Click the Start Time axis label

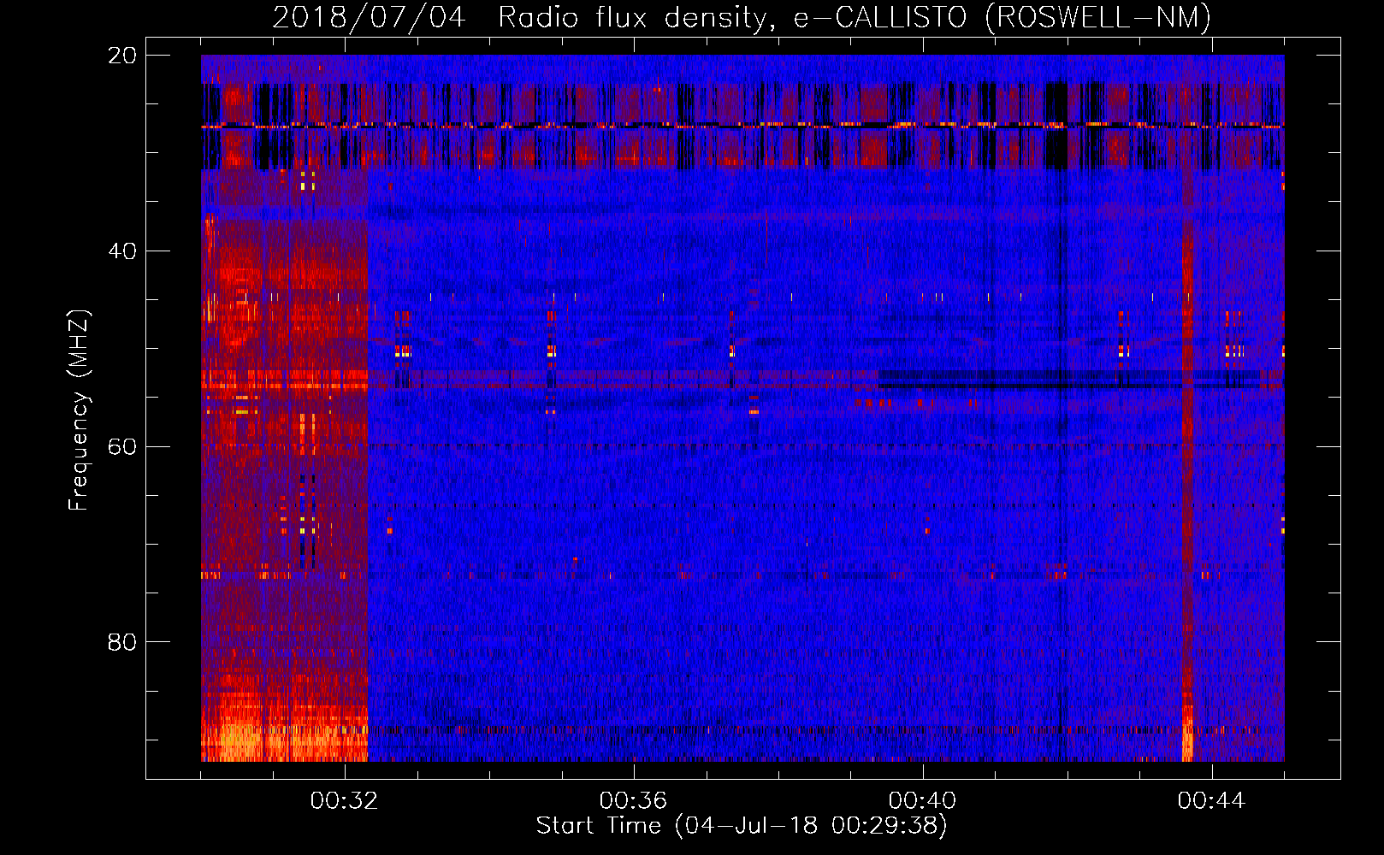point(742,826)
